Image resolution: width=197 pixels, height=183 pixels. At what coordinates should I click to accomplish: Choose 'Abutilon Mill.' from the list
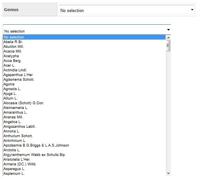[84, 47]
